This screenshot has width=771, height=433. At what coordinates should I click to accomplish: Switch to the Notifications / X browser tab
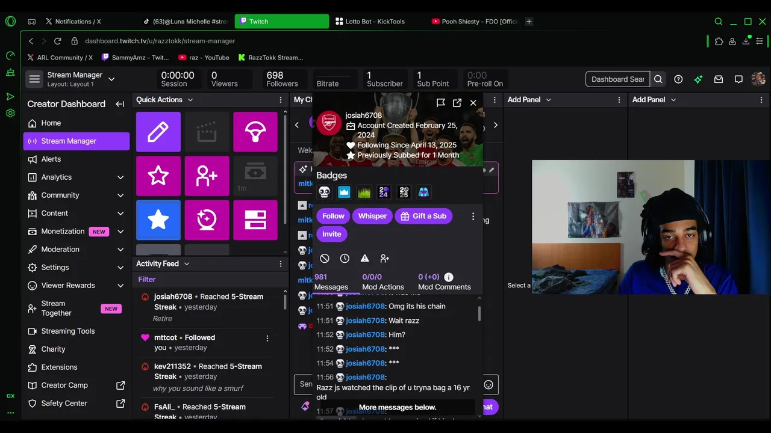point(78,21)
